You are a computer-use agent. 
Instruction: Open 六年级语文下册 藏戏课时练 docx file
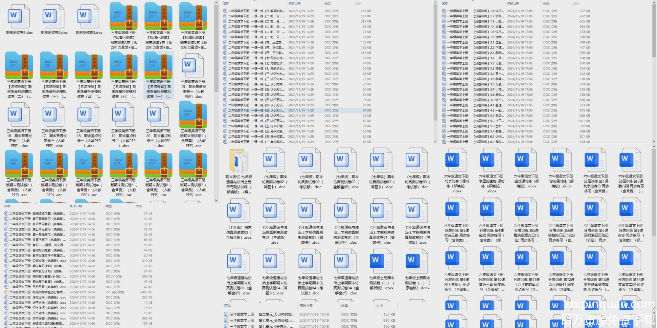click(526, 161)
